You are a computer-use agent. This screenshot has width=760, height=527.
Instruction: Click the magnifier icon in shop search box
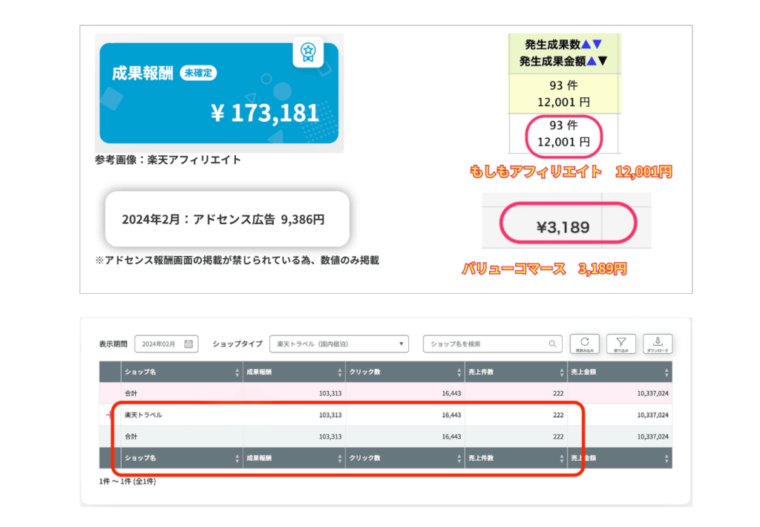[x=552, y=344]
